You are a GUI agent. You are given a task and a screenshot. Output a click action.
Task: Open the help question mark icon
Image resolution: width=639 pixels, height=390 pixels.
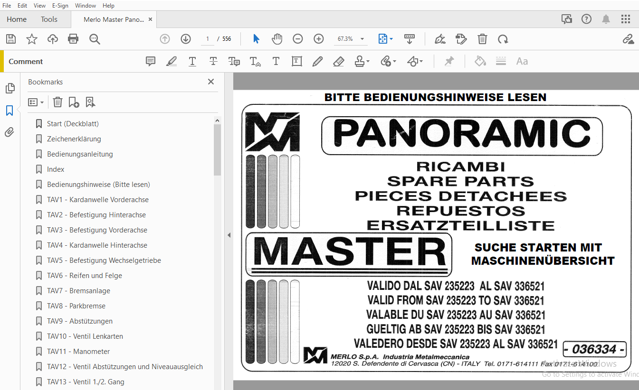tap(586, 19)
